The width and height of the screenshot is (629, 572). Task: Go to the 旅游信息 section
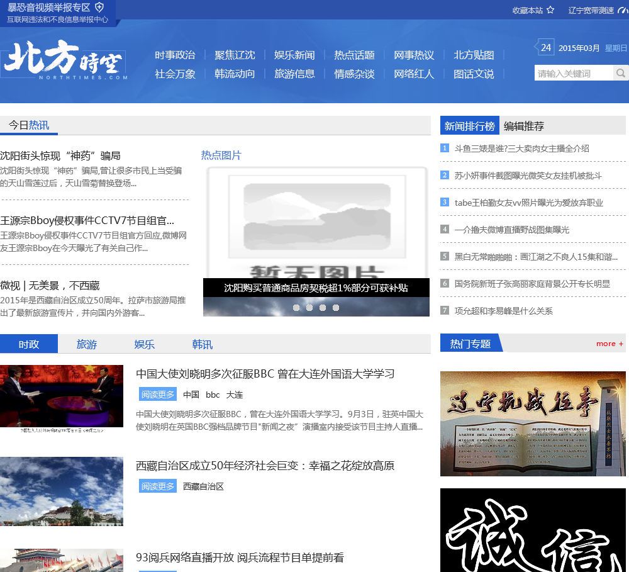tap(294, 74)
